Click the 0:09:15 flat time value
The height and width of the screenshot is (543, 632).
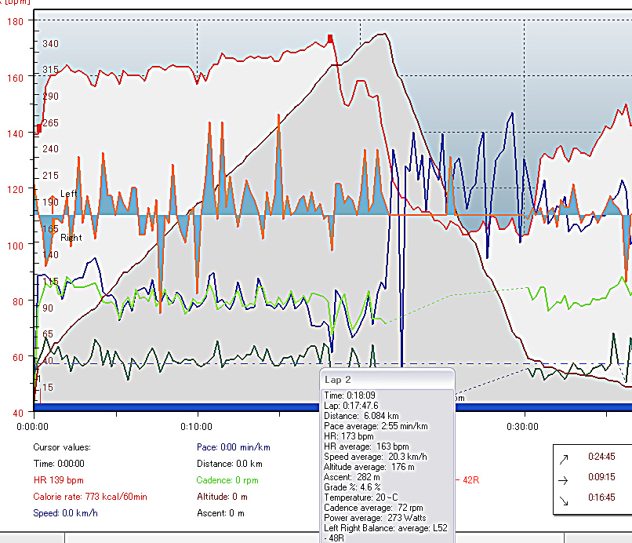(601, 477)
